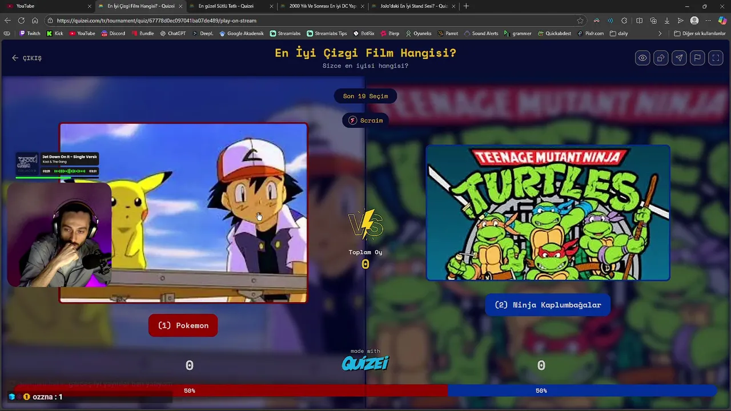The image size is (731, 411).
Task: Open the ChatGPT bookmark
Action: tap(173, 33)
